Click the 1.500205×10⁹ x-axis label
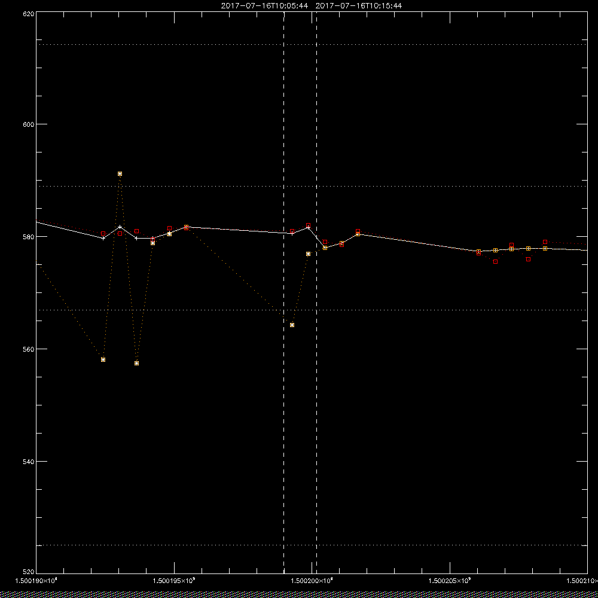598x598 pixels. pos(450,581)
